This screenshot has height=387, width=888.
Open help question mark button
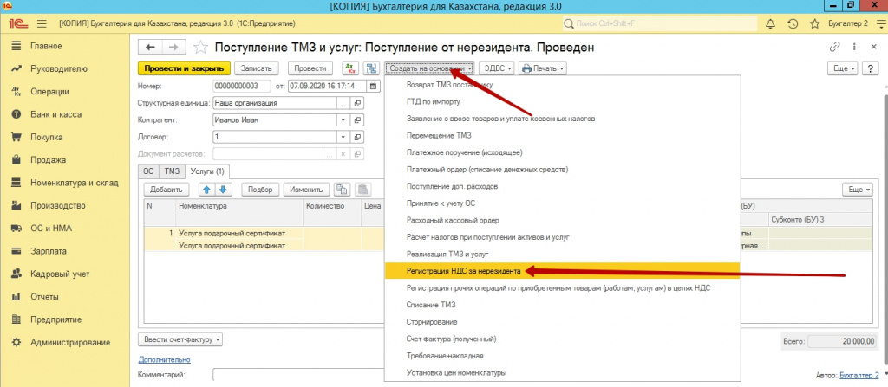pyautogui.click(x=870, y=68)
